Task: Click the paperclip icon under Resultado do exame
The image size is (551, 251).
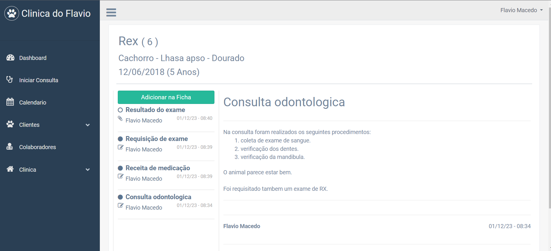Action: tap(120, 118)
